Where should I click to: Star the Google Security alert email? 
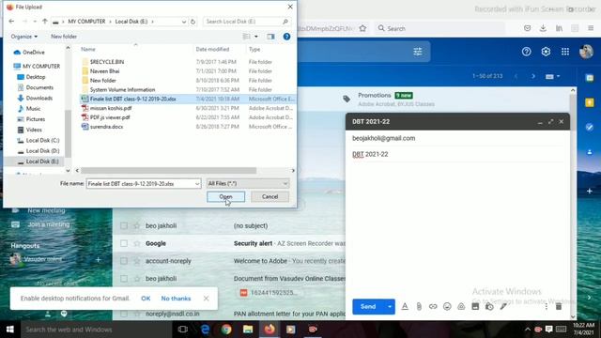137,243
